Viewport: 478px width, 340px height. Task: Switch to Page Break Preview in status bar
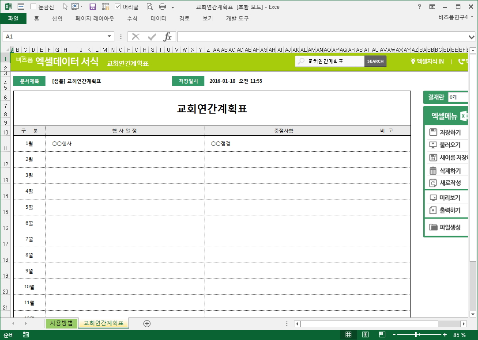(x=382, y=335)
